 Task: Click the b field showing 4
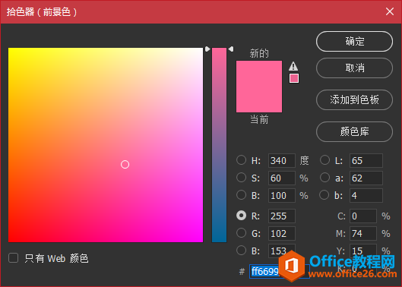pos(366,195)
